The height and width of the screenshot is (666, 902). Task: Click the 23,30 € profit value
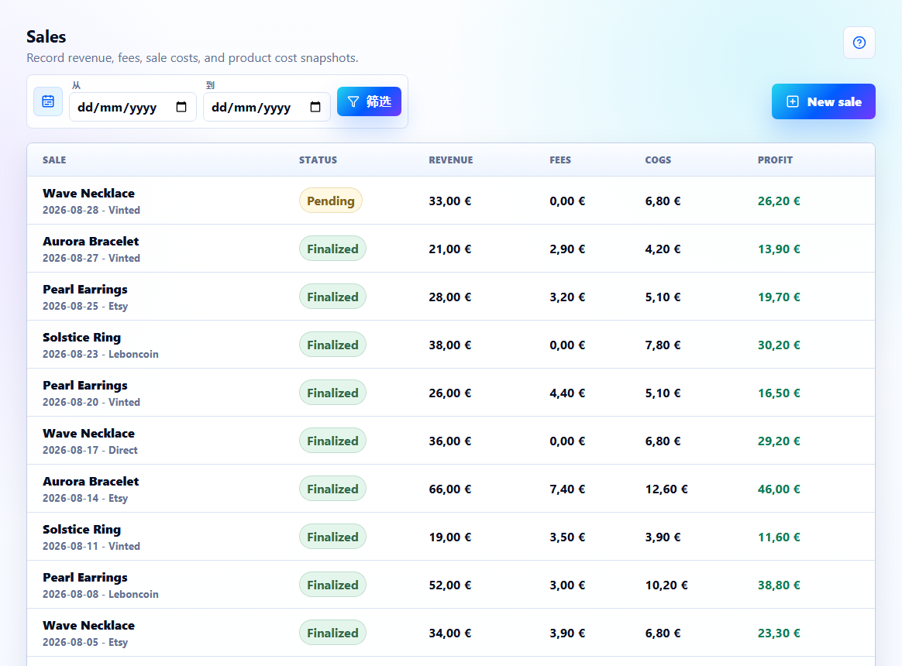779,633
